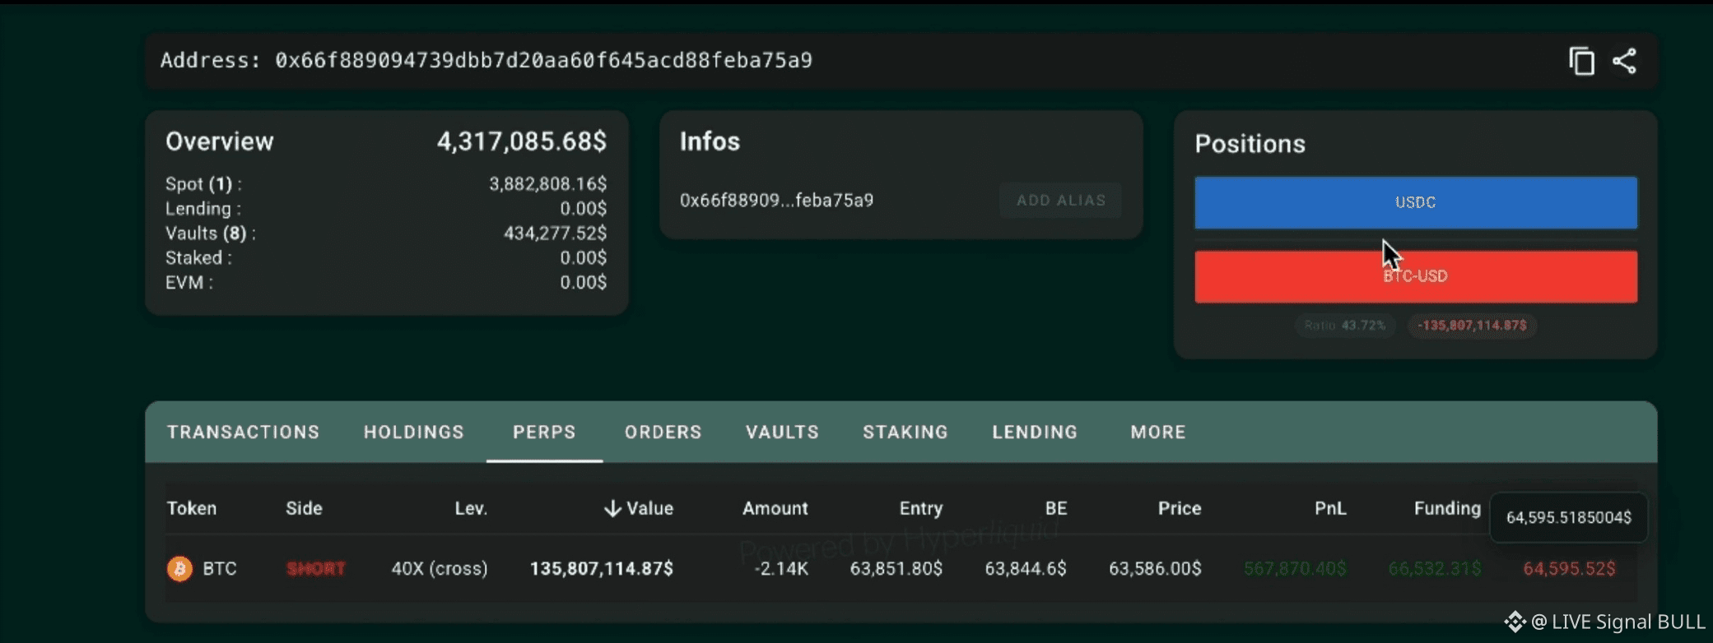Click the orange Bitcoin token icon
This screenshot has width=1713, height=643.
coord(179,568)
